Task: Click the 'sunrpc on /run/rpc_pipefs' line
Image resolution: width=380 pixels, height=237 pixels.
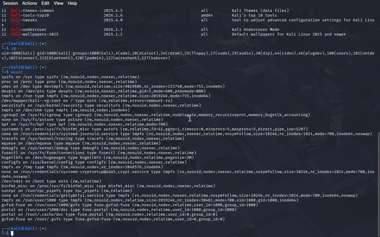Action: [66, 190]
